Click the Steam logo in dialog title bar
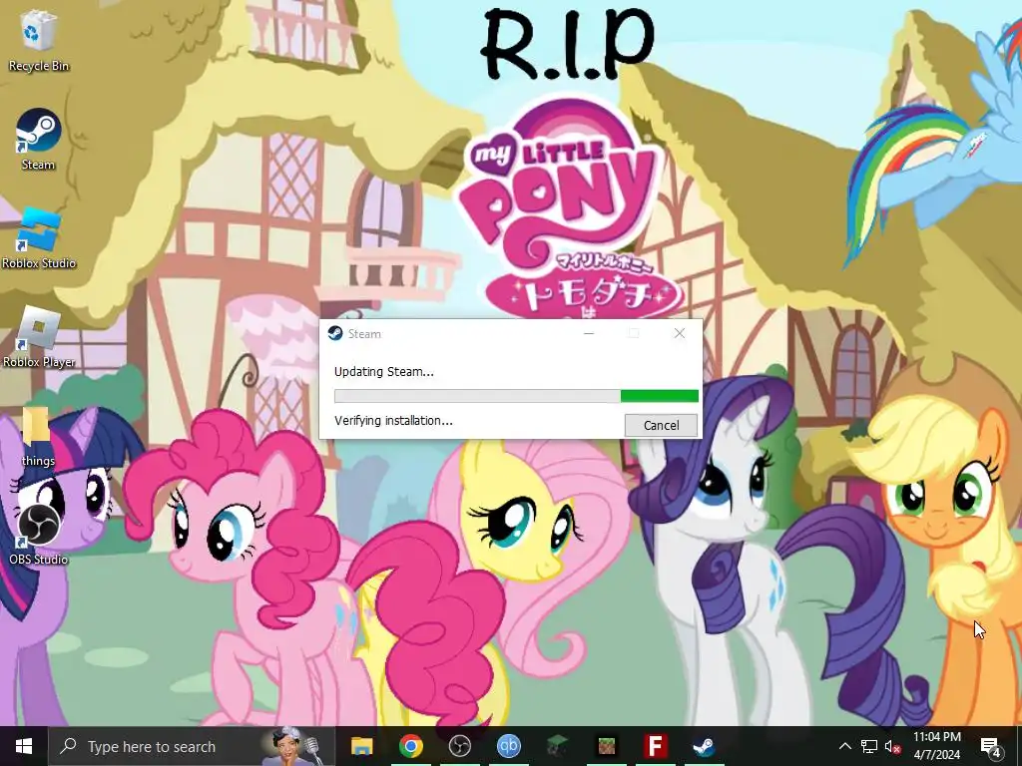The height and width of the screenshot is (766, 1022). coord(335,333)
